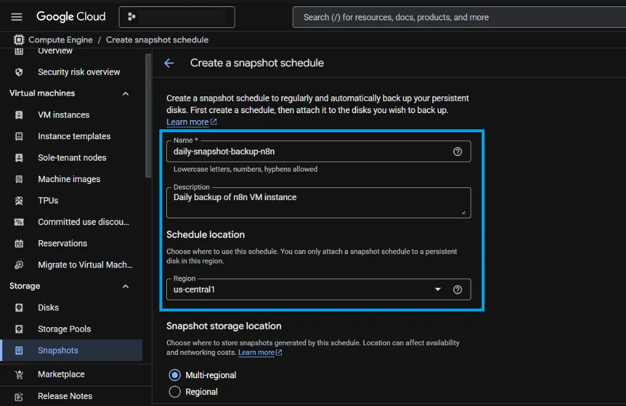Collapse the Storage section chevron
626x406 pixels.
125,287
